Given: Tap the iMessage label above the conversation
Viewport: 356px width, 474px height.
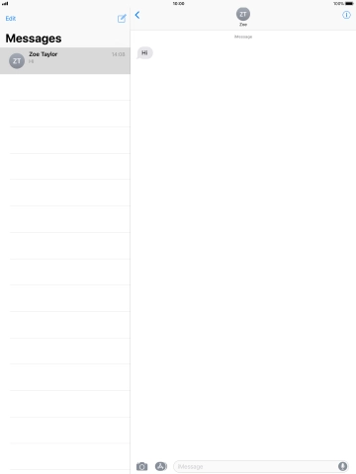Looking at the screenshot, I should [243, 37].
